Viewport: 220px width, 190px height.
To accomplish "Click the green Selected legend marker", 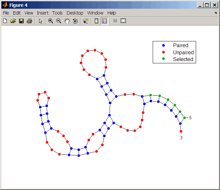I will [x=163, y=59].
